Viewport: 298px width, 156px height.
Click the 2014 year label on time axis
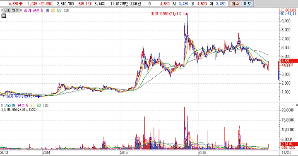[46, 152]
